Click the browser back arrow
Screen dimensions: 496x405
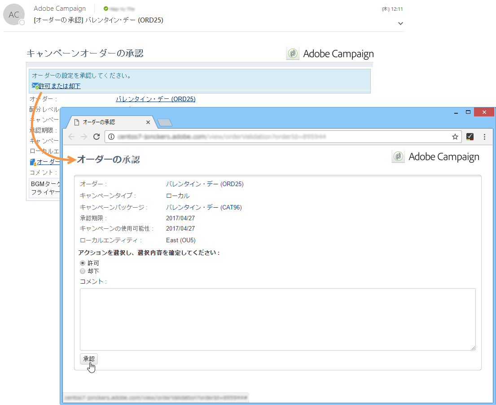pos(71,137)
